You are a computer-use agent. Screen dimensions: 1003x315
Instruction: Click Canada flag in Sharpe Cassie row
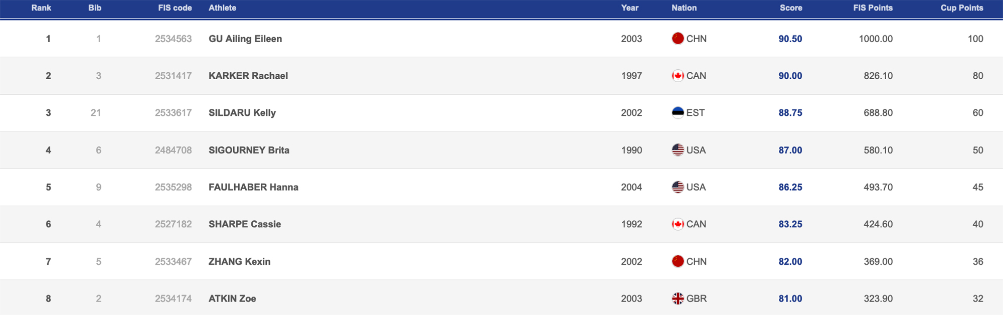(678, 224)
